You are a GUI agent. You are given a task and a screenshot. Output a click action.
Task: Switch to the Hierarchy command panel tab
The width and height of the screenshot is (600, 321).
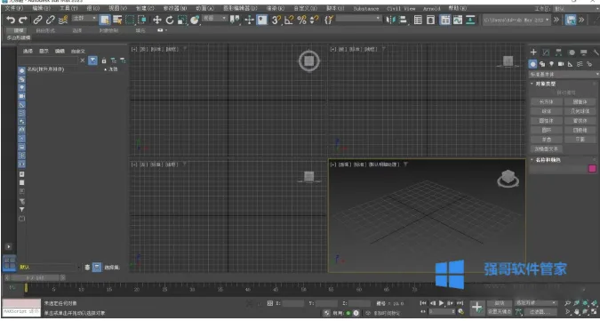point(559,52)
